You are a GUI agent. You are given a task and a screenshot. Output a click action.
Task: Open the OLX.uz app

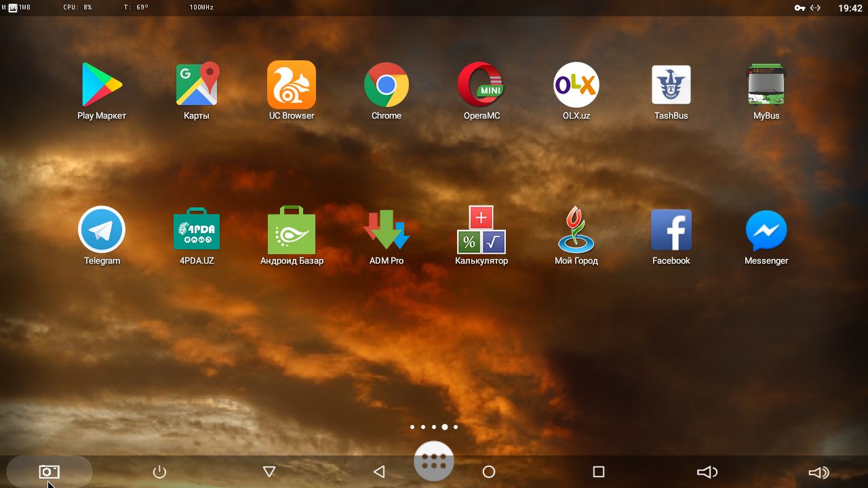576,85
